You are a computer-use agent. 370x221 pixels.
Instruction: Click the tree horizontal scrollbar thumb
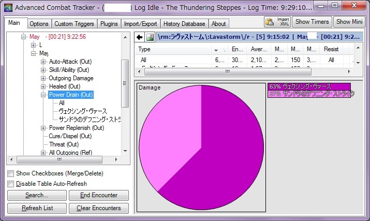point(59,159)
